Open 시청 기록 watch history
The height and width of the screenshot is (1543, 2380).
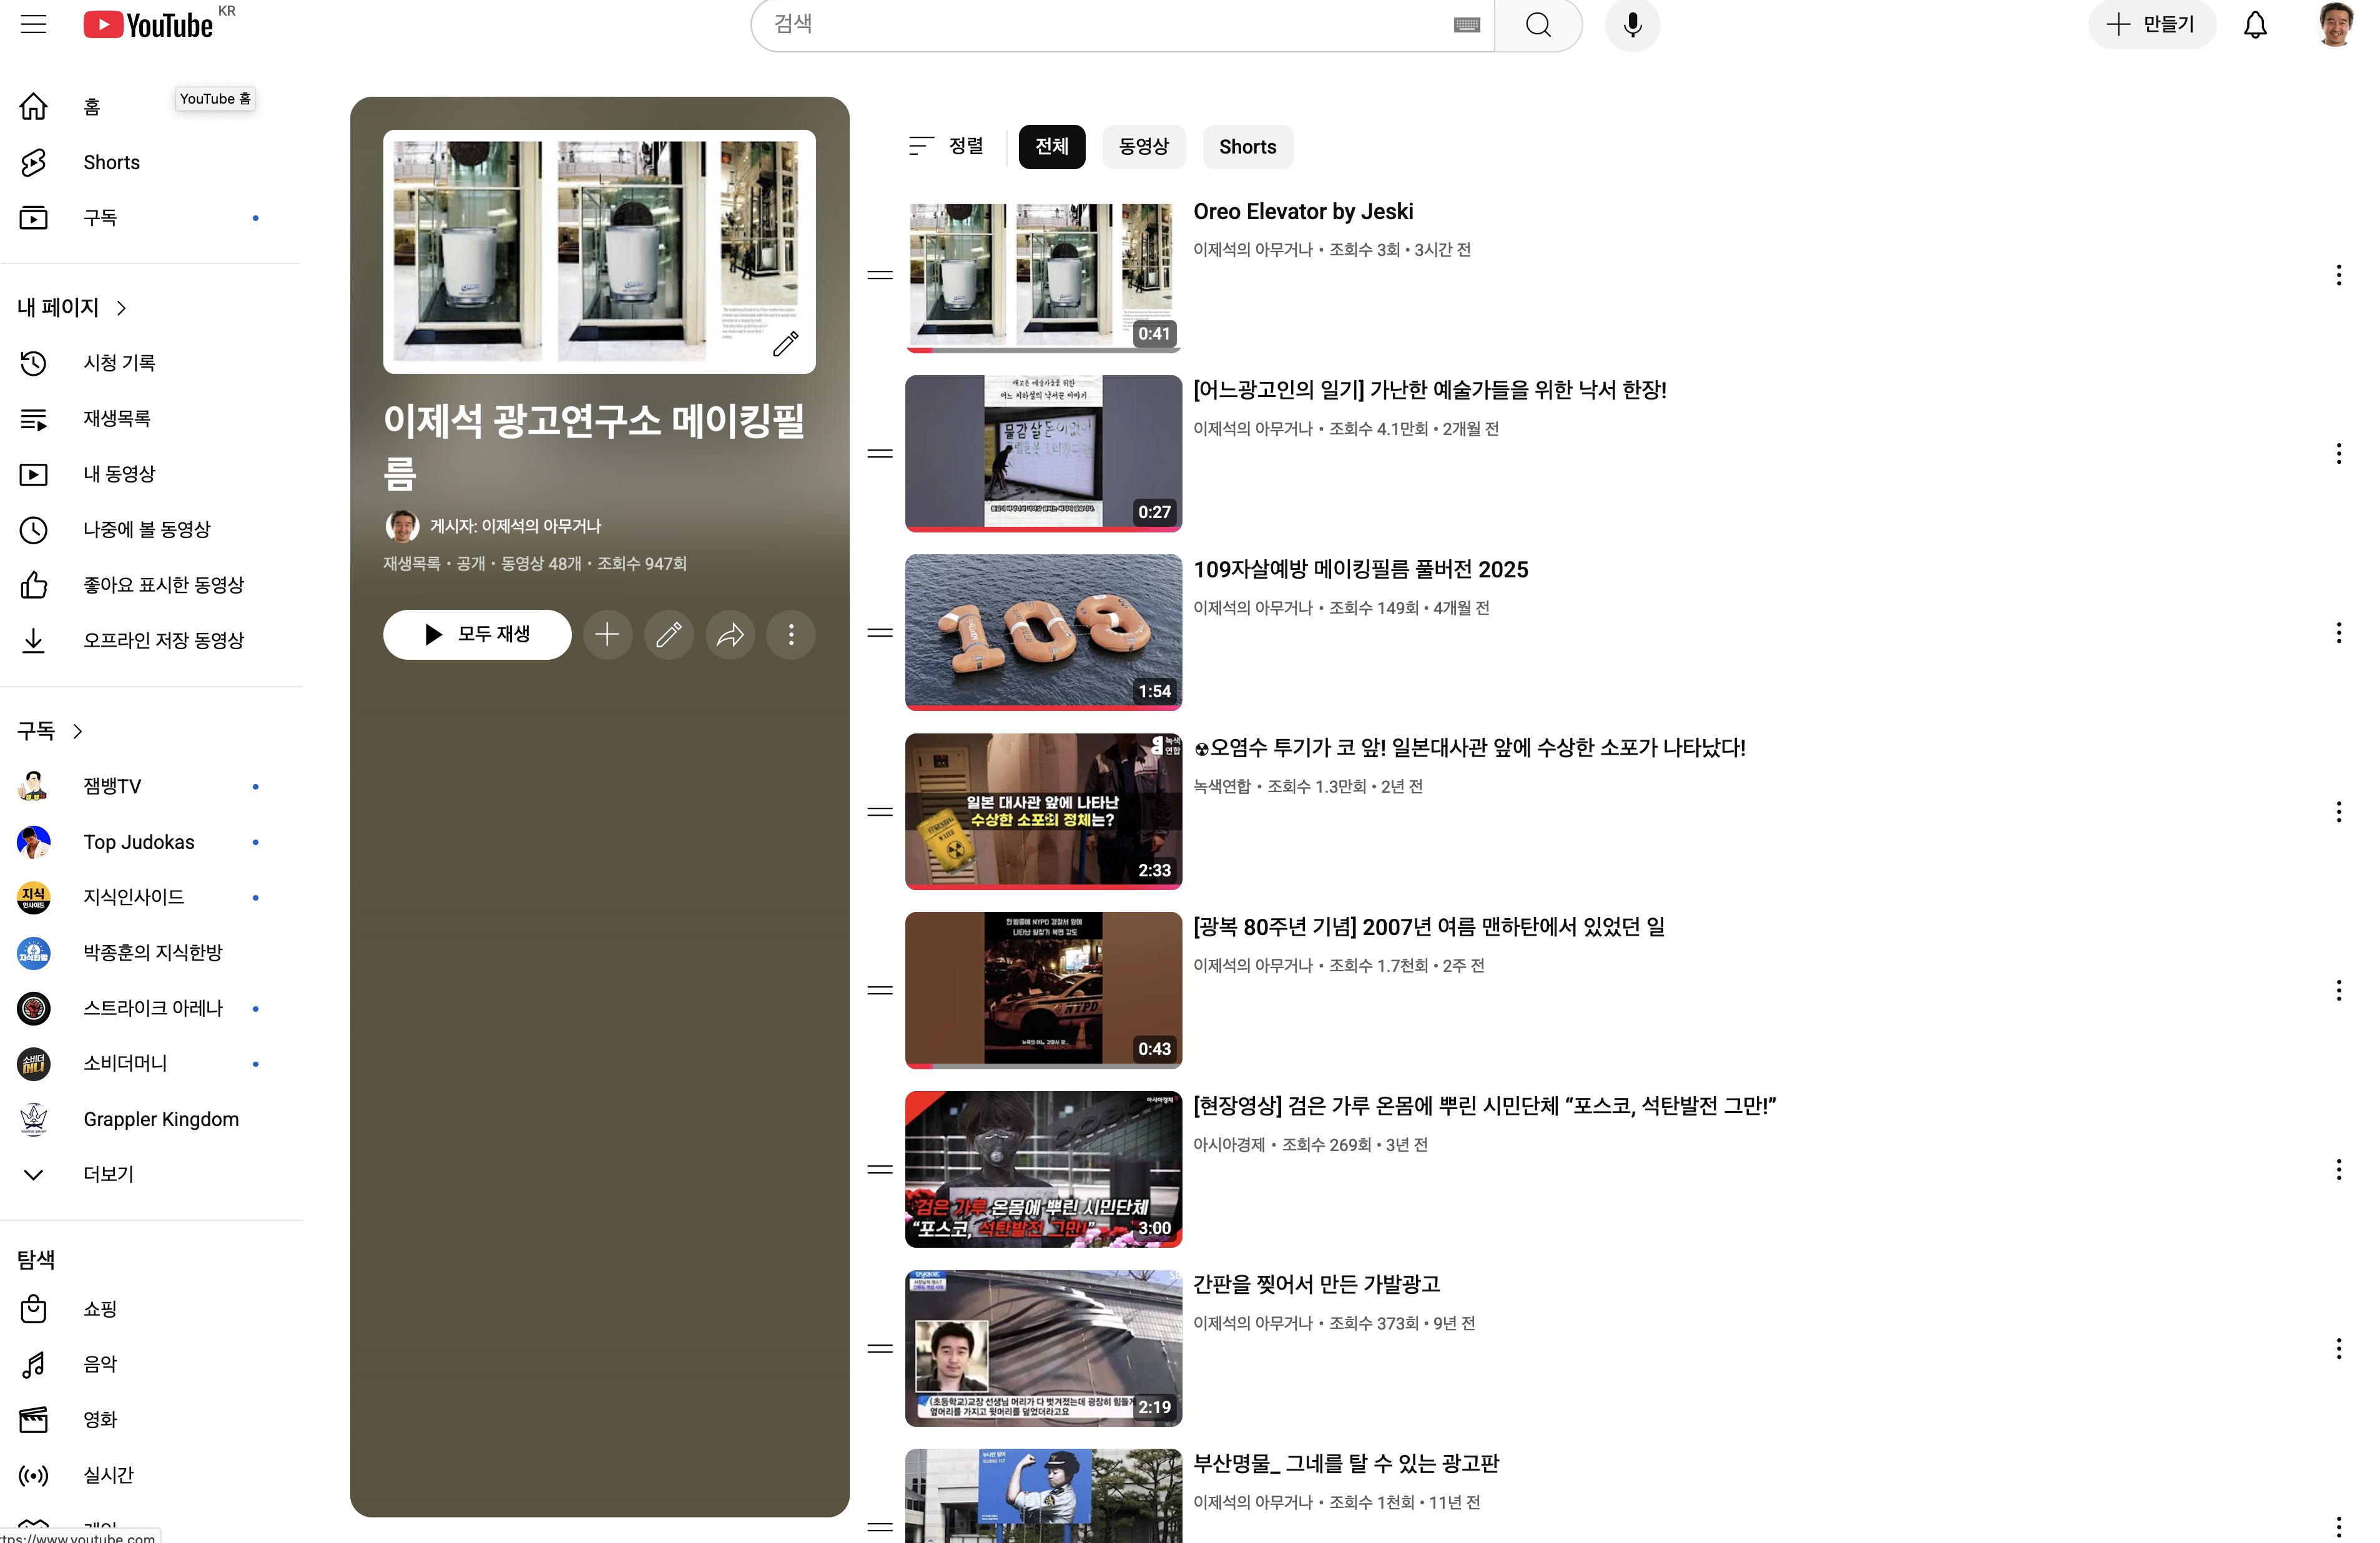[150, 363]
